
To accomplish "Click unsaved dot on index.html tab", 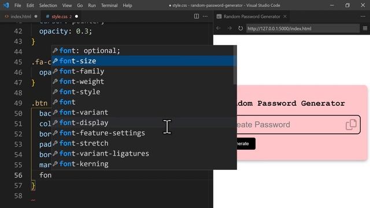I will pyautogui.click(x=36, y=17).
